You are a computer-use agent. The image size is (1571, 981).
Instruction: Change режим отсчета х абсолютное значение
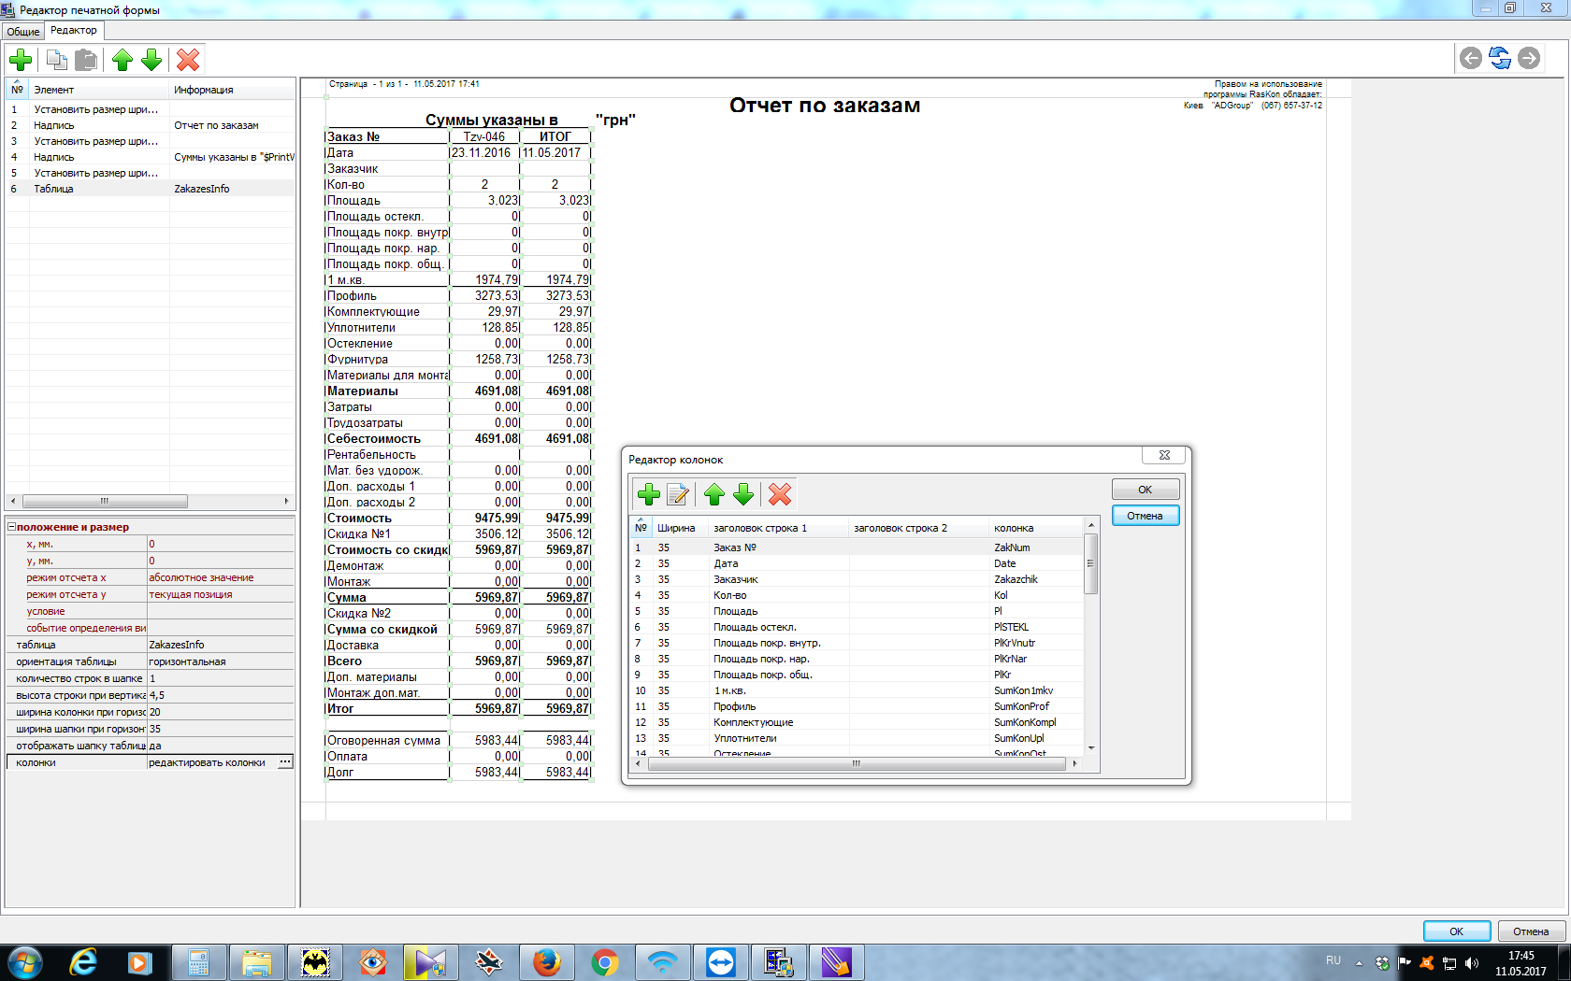tap(221, 577)
